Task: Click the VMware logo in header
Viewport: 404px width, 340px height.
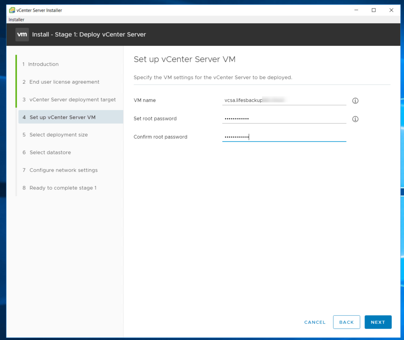Action: [x=22, y=35]
